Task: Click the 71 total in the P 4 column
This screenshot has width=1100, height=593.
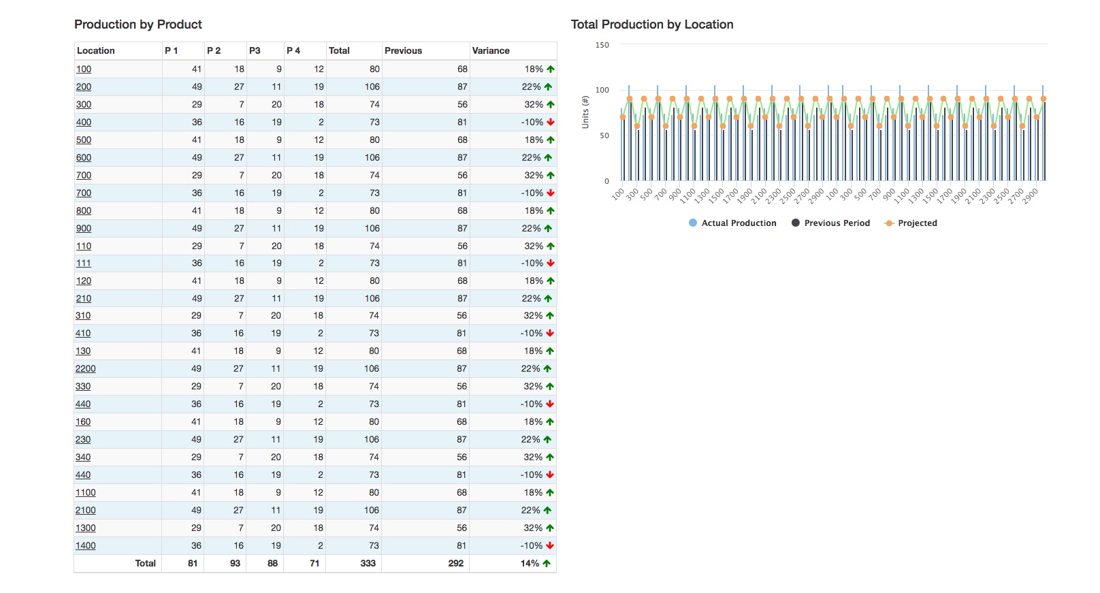Action: (x=314, y=563)
